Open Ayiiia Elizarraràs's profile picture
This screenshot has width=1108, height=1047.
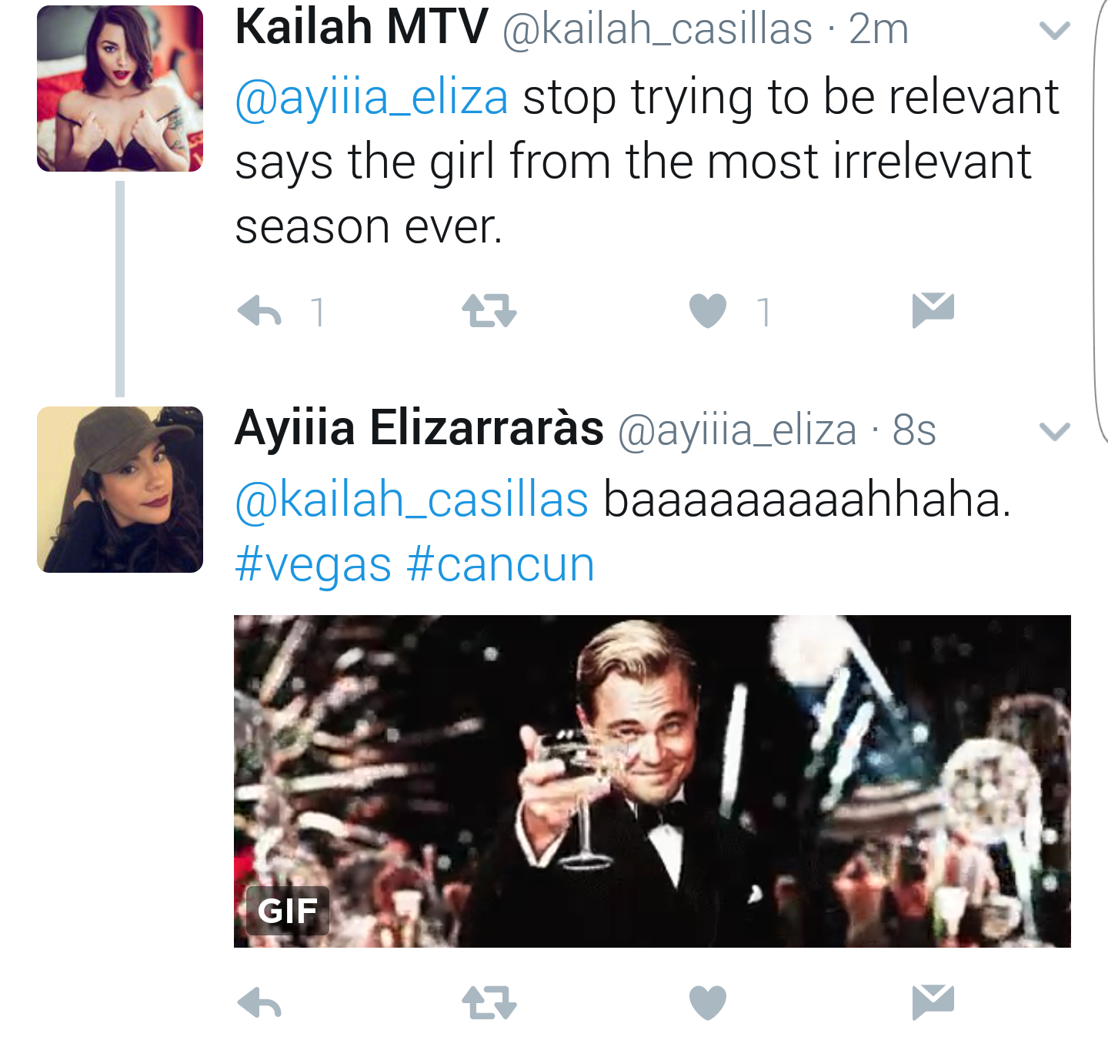120,490
